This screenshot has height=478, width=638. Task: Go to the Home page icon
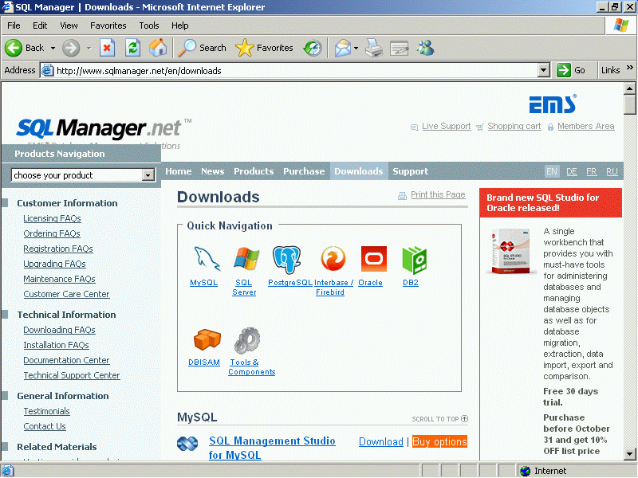point(158,48)
